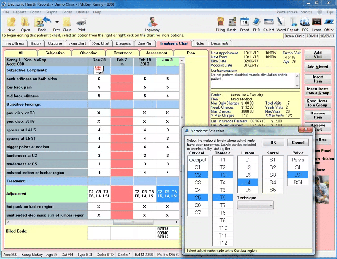This screenshot has height=259, width=337.
Task: Click the chart's horizontal scrollbar thumb
Action: [133, 222]
